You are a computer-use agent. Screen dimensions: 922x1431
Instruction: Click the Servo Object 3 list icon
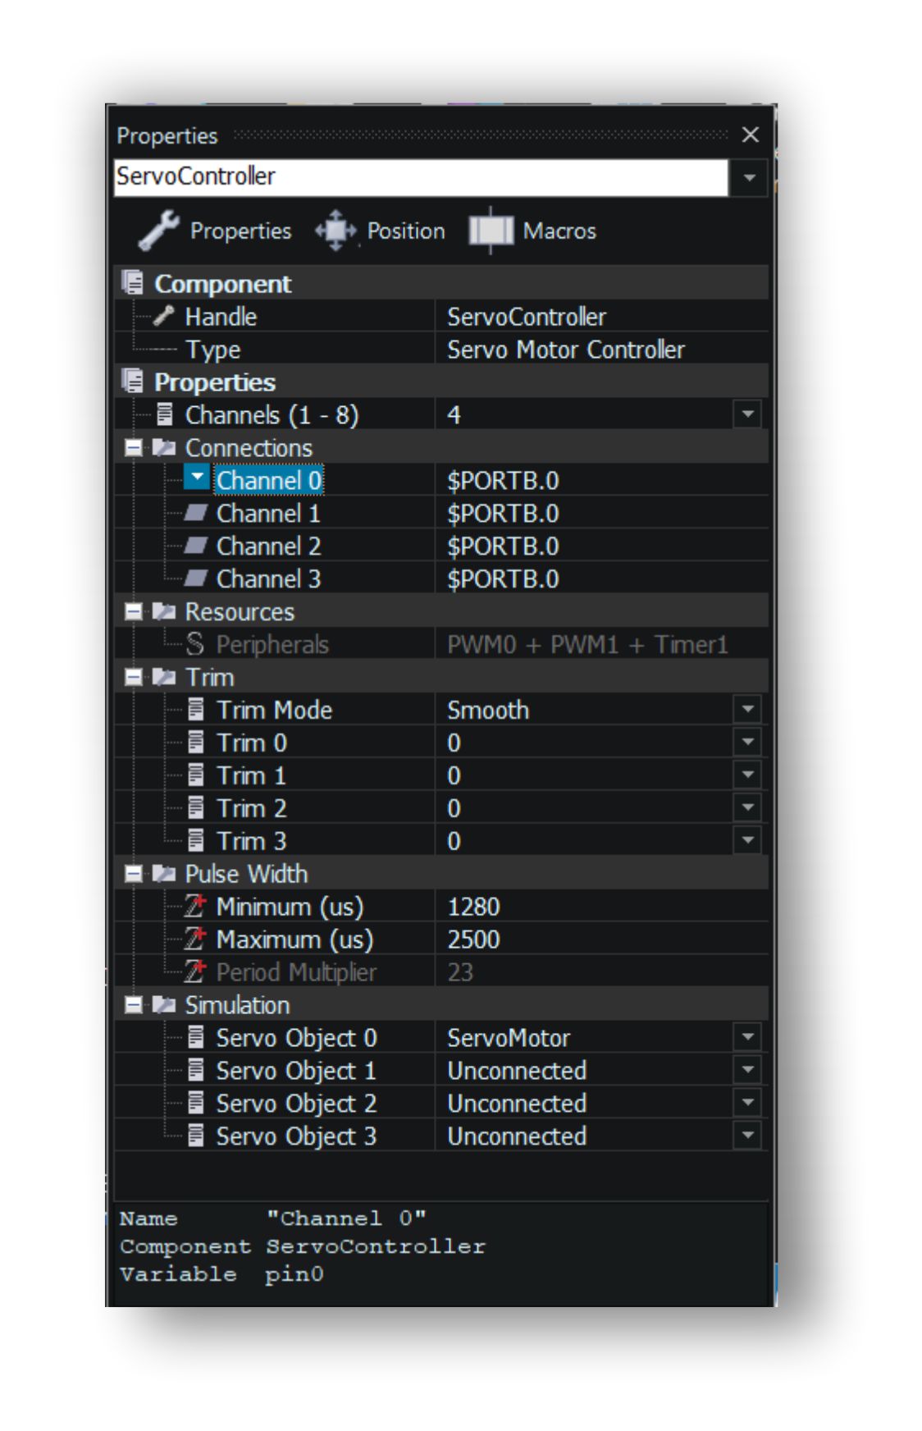195,1136
